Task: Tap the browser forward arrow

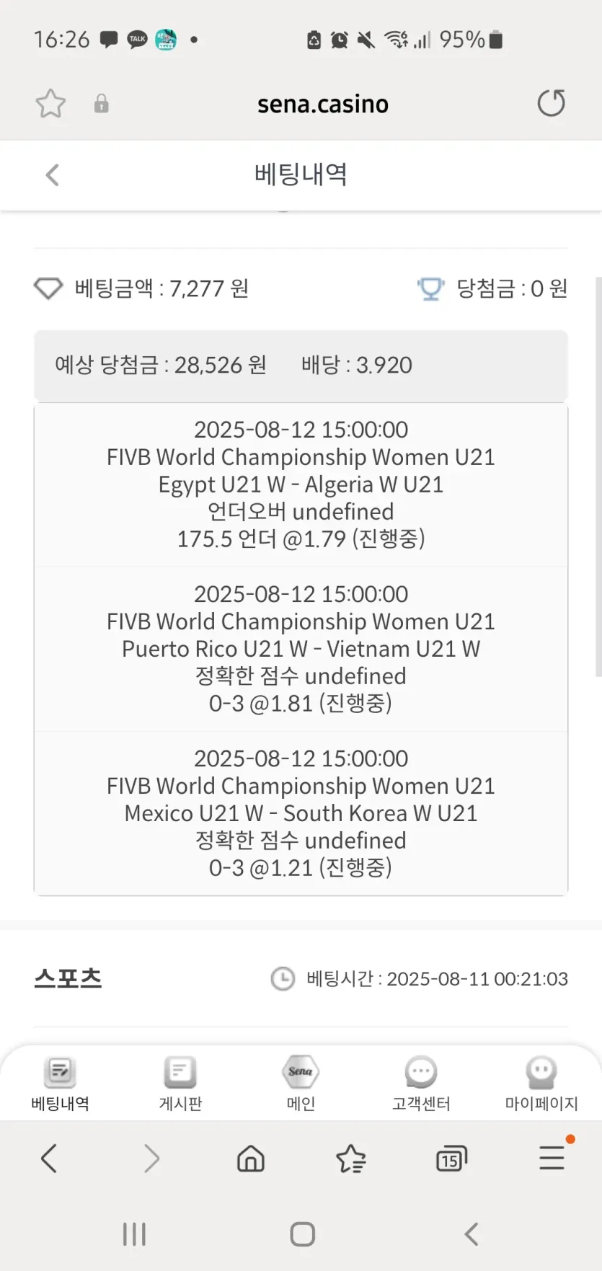Action: coord(151,1159)
